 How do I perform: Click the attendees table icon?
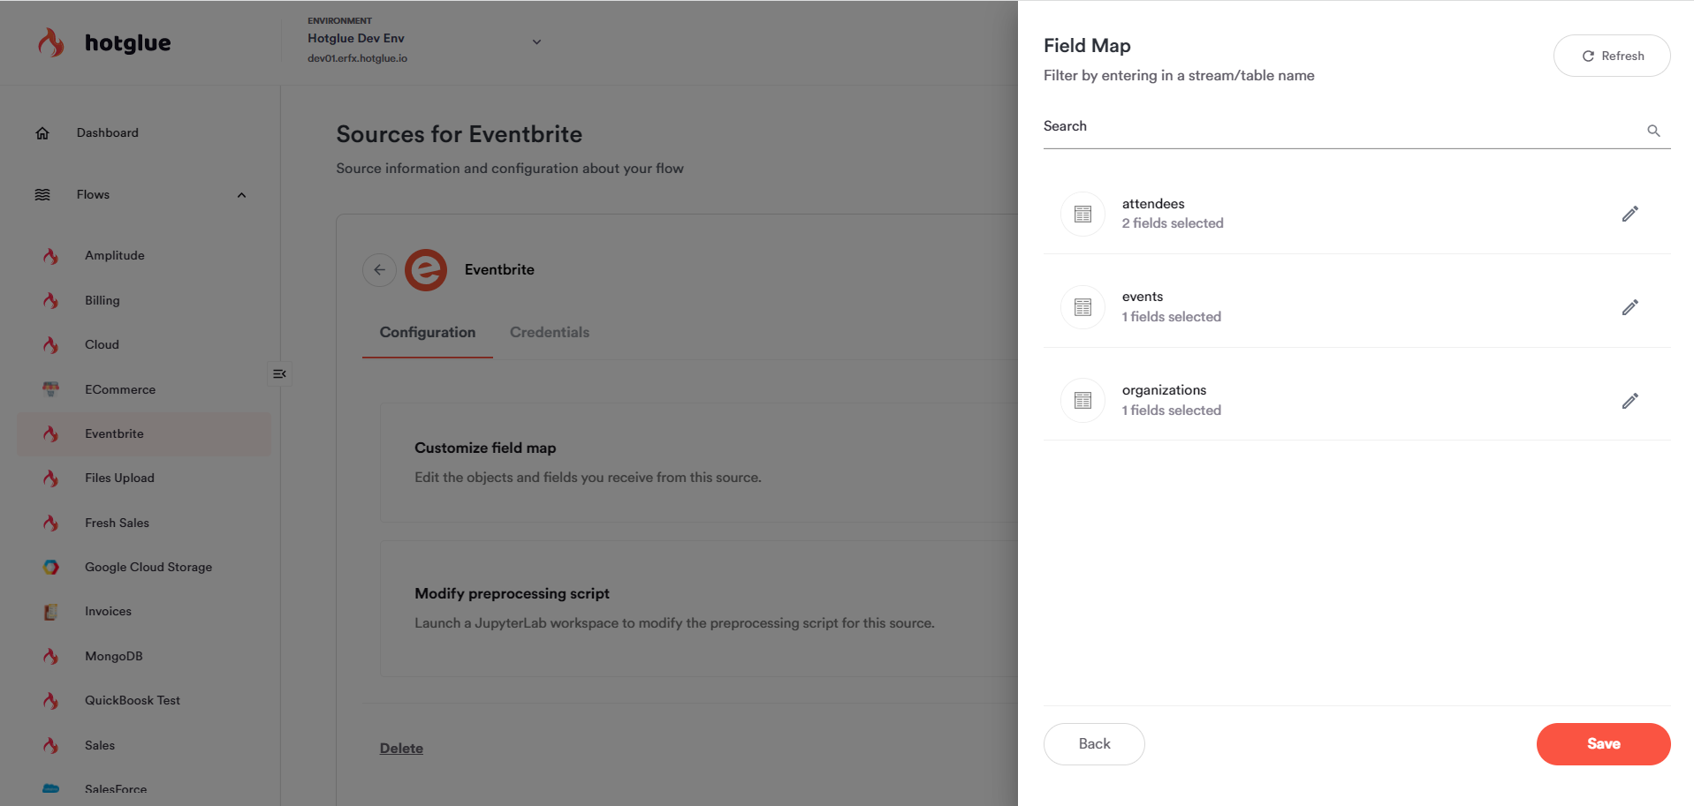coord(1082,214)
